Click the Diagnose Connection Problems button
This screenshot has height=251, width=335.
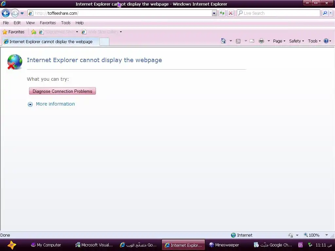(x=62, y=91)
